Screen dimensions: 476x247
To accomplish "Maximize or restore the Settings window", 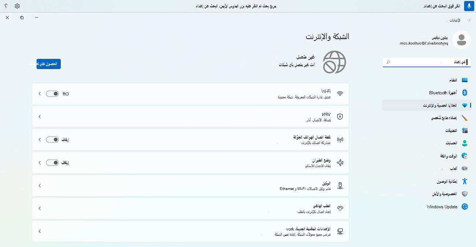I will 22,18.
